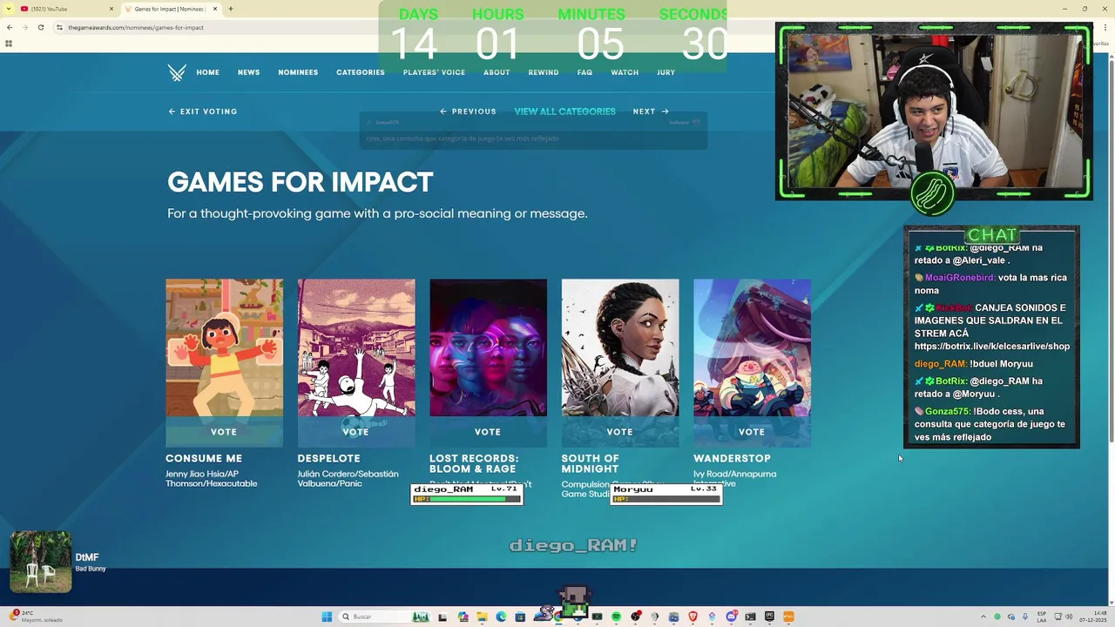This screenshot has height=627, width=1115.
Task: Click VIEW ALL CATEGORIES link
Action: [x=564, y=111]
